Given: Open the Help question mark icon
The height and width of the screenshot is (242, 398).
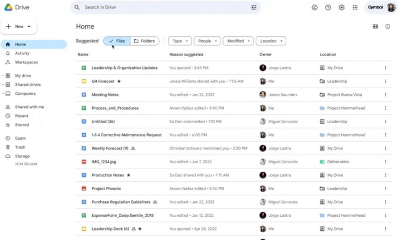Looking at the screenshot, I should tap(328, 7).
